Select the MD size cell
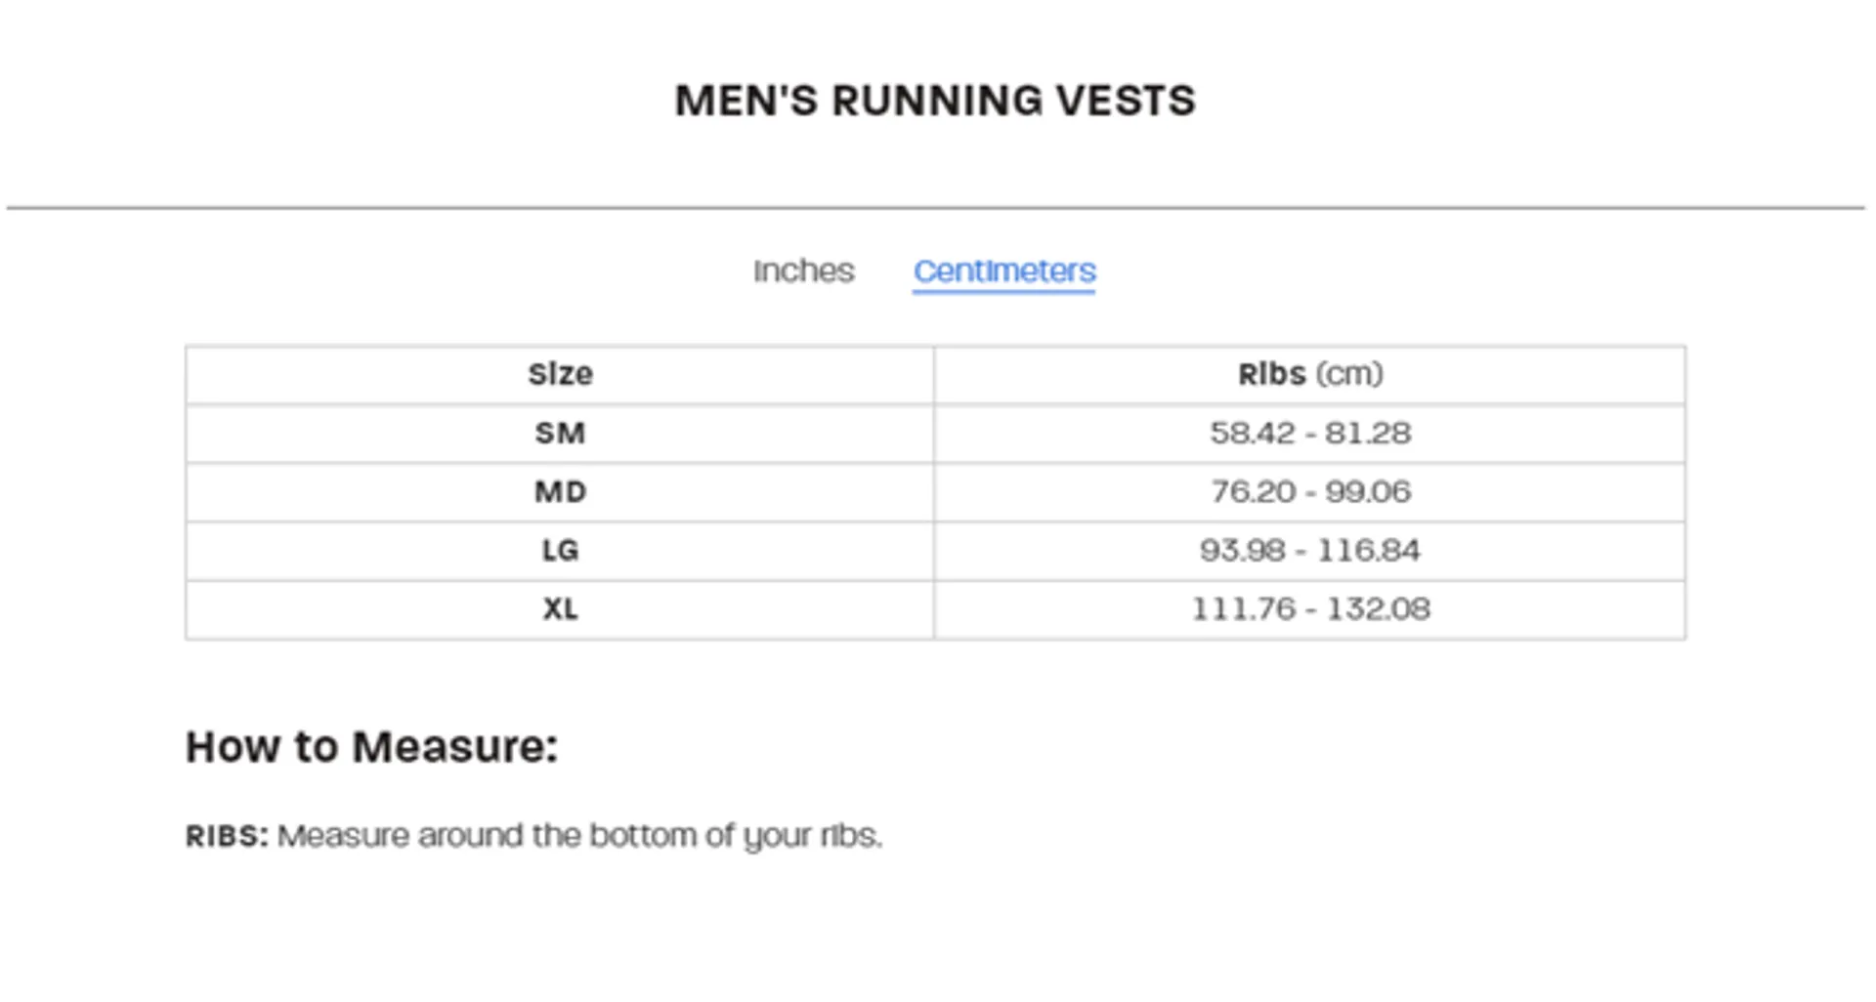The image size is (1876, 1002). (x=559, y=491)
